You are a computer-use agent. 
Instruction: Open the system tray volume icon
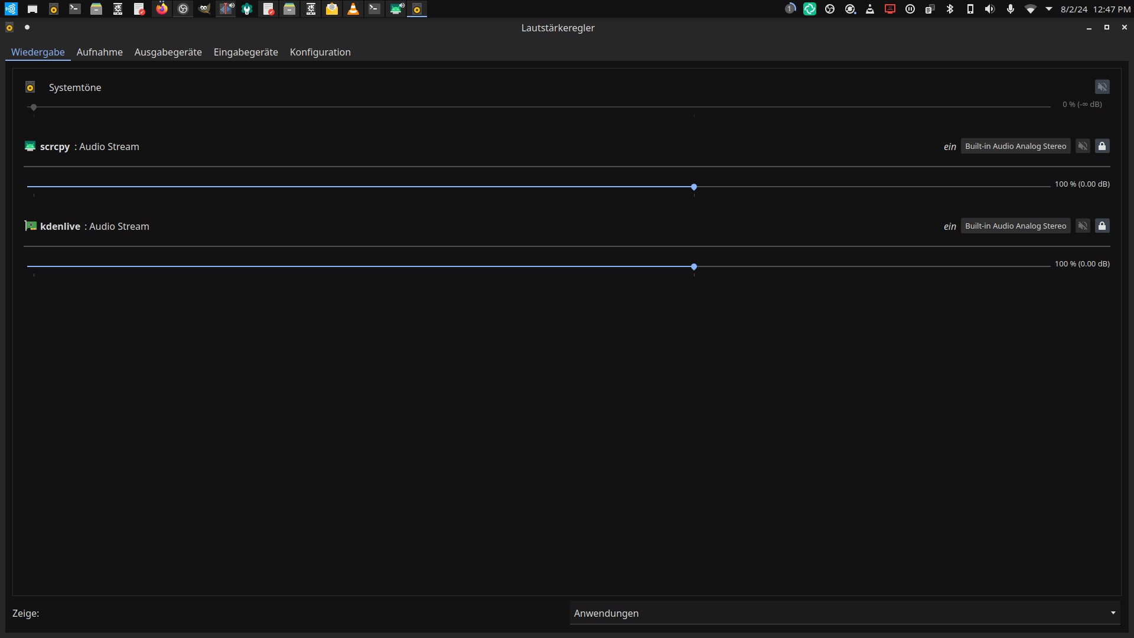[990, 9]
